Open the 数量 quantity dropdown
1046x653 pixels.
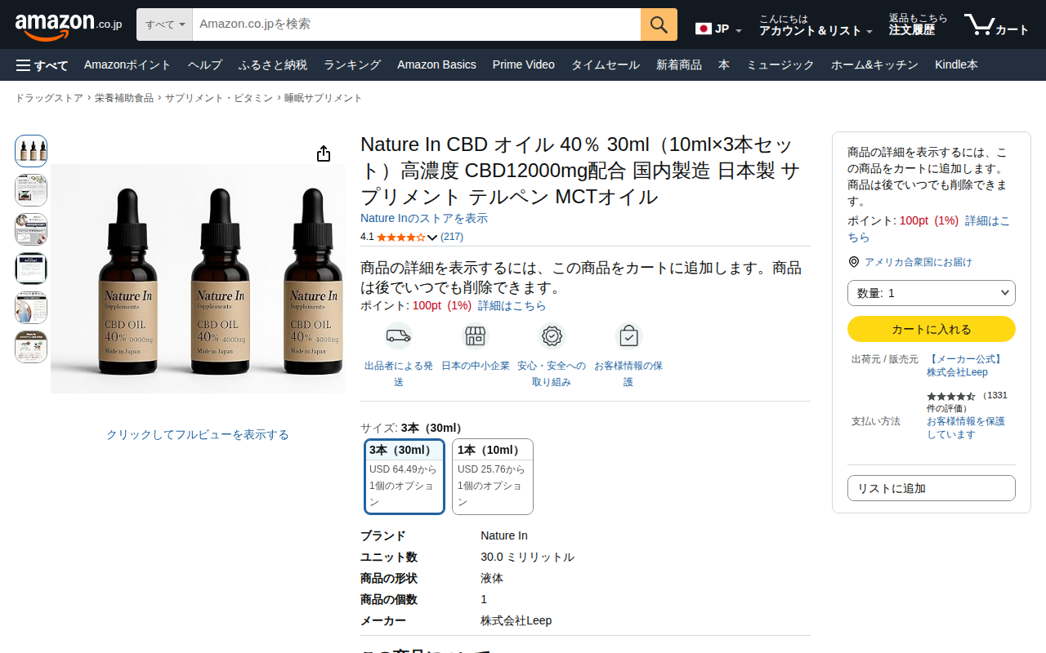pos(932,293)
